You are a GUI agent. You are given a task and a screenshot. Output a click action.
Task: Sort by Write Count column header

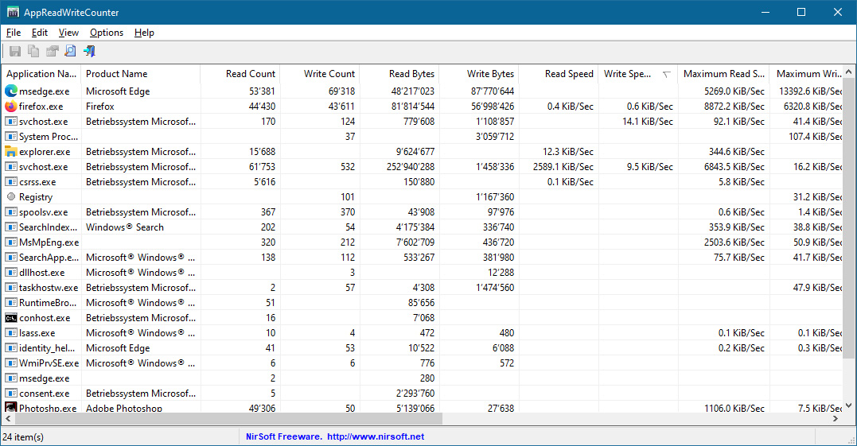click(x=320, y=74)
